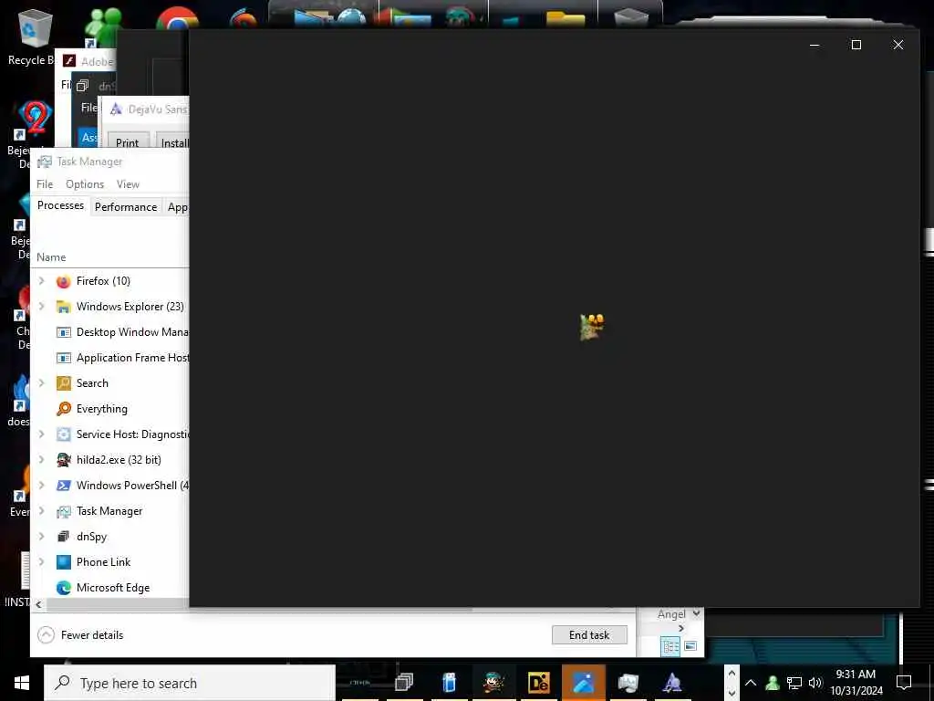The width and height of the screenshot is (934, 701).
Task: Select the Desktop Window Manager process icon
Action: pyautogui.click(x=63, y=332)
